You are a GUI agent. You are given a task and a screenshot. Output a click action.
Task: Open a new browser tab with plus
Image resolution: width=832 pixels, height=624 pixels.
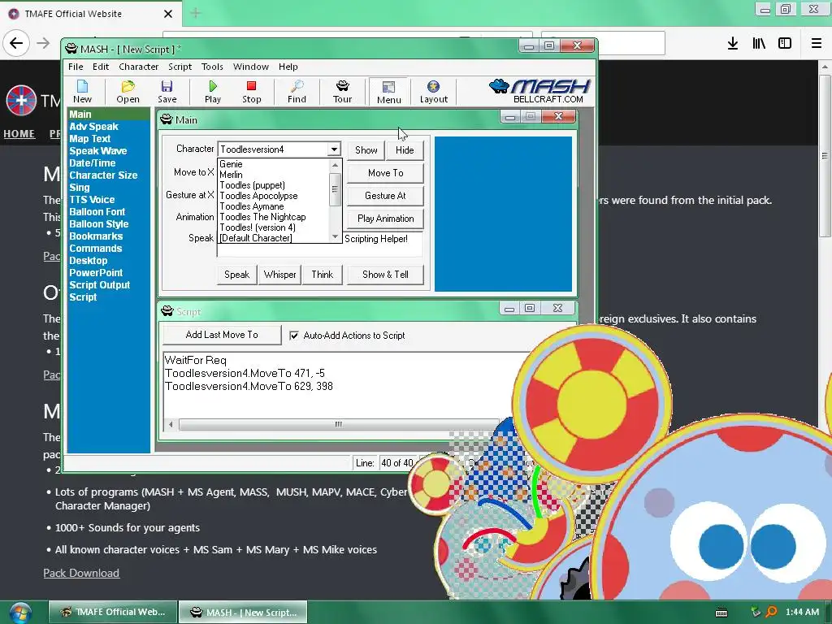tap(196, 13)
